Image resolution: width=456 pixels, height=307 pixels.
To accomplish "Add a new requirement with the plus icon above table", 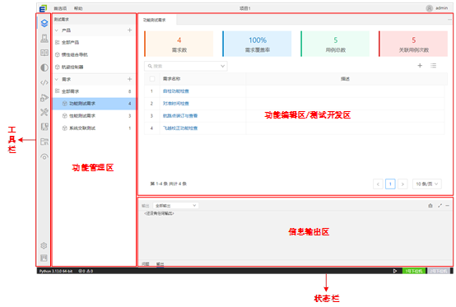I will click(x=420, y=66).
